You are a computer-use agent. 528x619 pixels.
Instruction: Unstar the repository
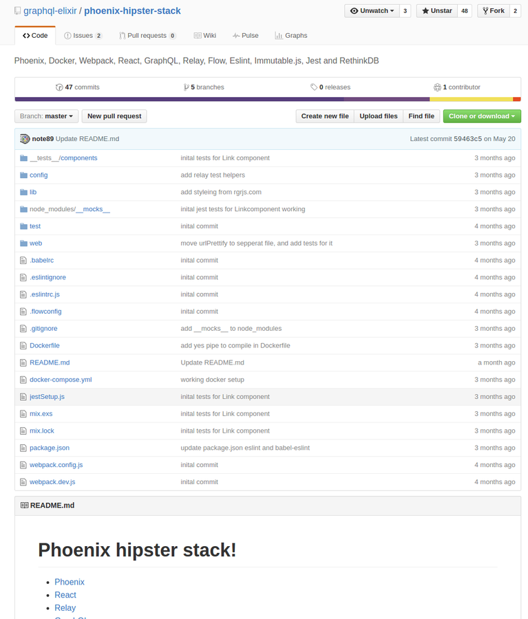pyautogui.click(x=437, y=11)
